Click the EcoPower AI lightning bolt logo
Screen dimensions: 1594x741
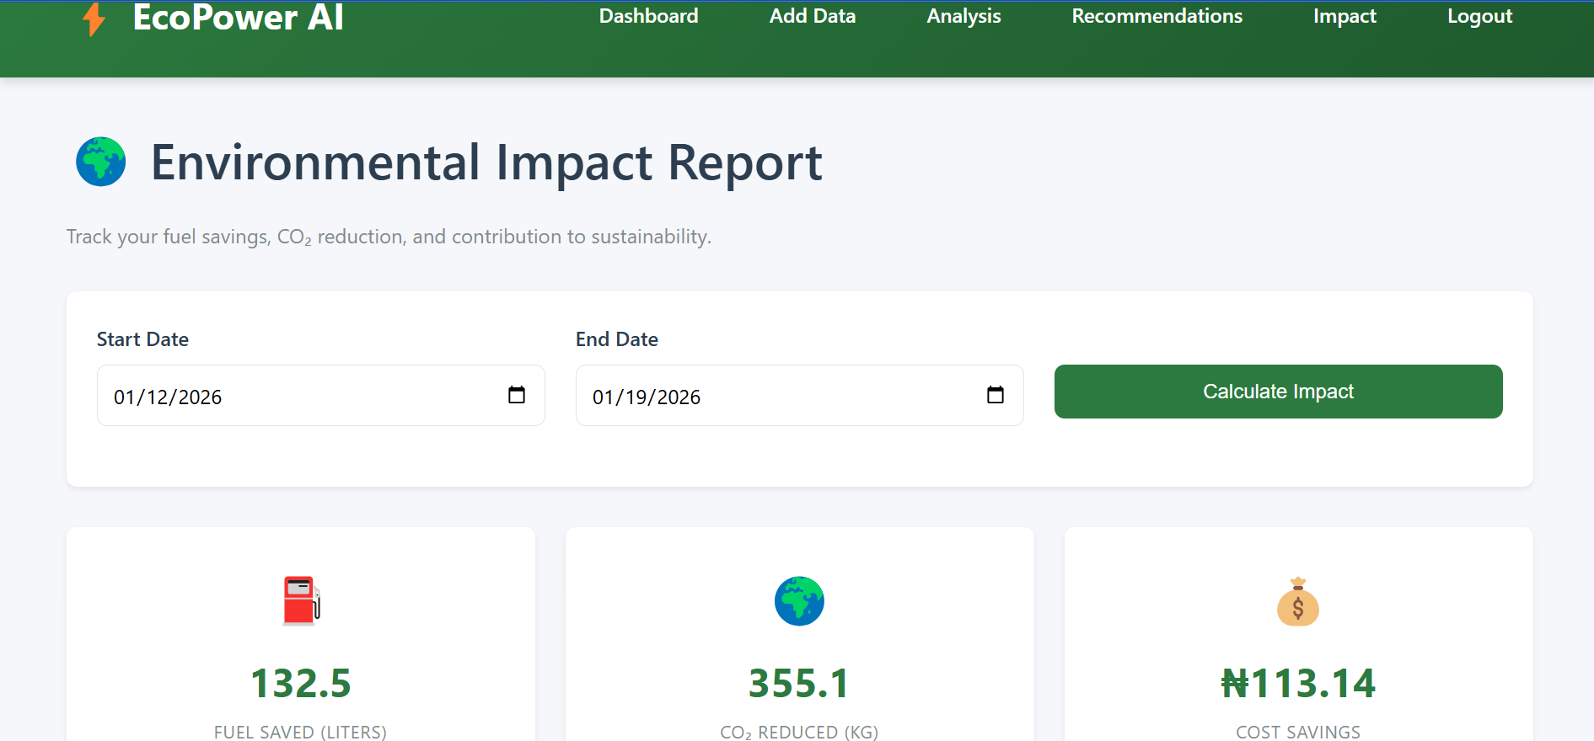point(94,19)
